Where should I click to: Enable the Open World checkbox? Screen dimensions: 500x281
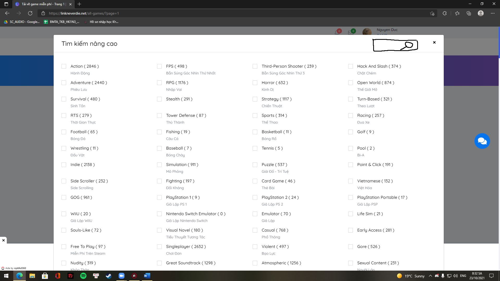[351, 83]
